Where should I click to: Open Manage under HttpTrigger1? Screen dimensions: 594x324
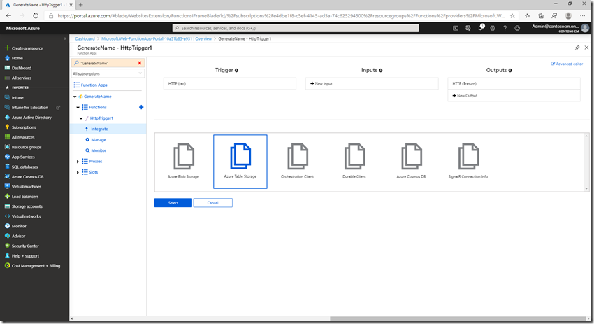[x=99, y=140]
